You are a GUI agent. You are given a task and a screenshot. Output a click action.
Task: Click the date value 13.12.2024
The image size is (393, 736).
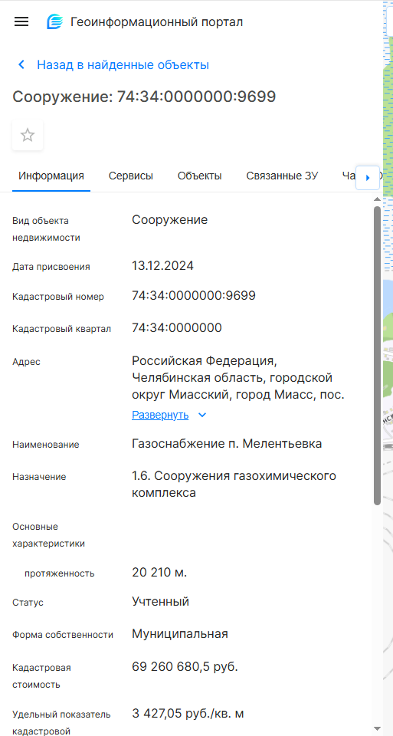point(162,266)
